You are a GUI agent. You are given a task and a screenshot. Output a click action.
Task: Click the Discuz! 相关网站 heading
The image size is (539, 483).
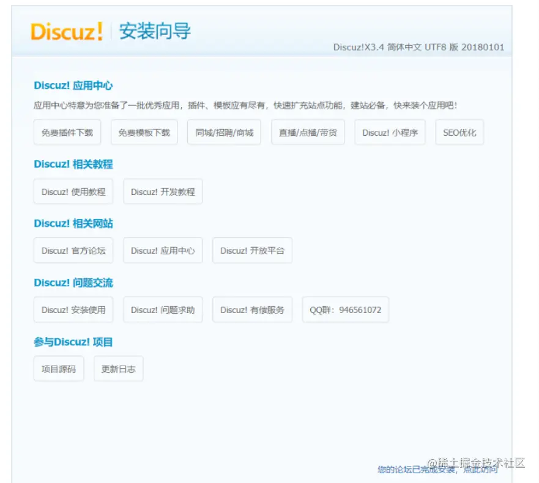73,223
